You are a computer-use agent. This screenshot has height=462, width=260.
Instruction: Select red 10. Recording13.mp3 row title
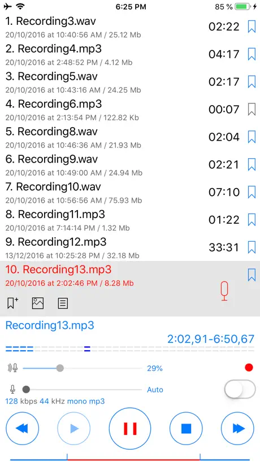(59, 269)
